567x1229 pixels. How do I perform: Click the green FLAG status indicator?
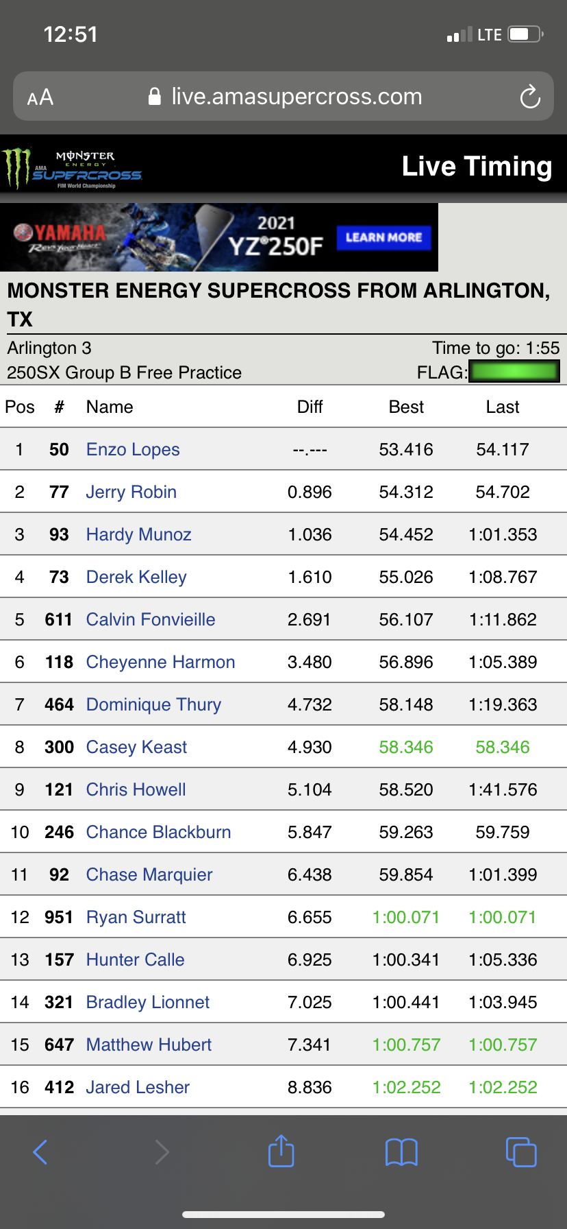point(514,371)
